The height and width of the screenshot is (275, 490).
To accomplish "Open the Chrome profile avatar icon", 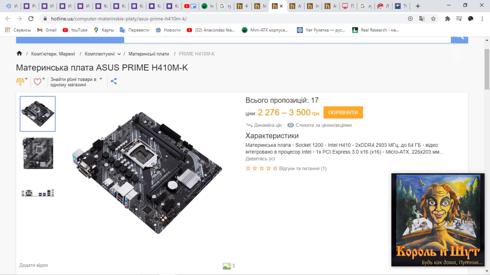I will (471, 18).
